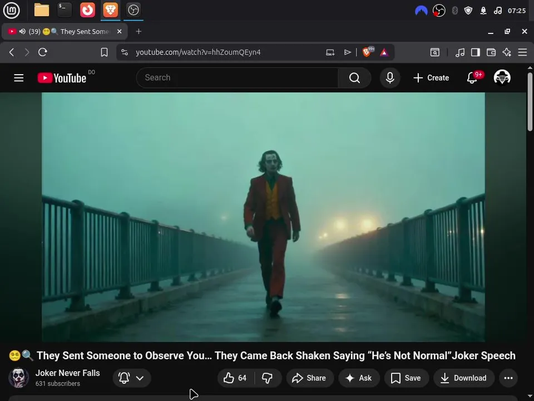Viewport: 534px width, 401px height.
Task: Open more actions three-dot menu
Action: coord(508,378)
